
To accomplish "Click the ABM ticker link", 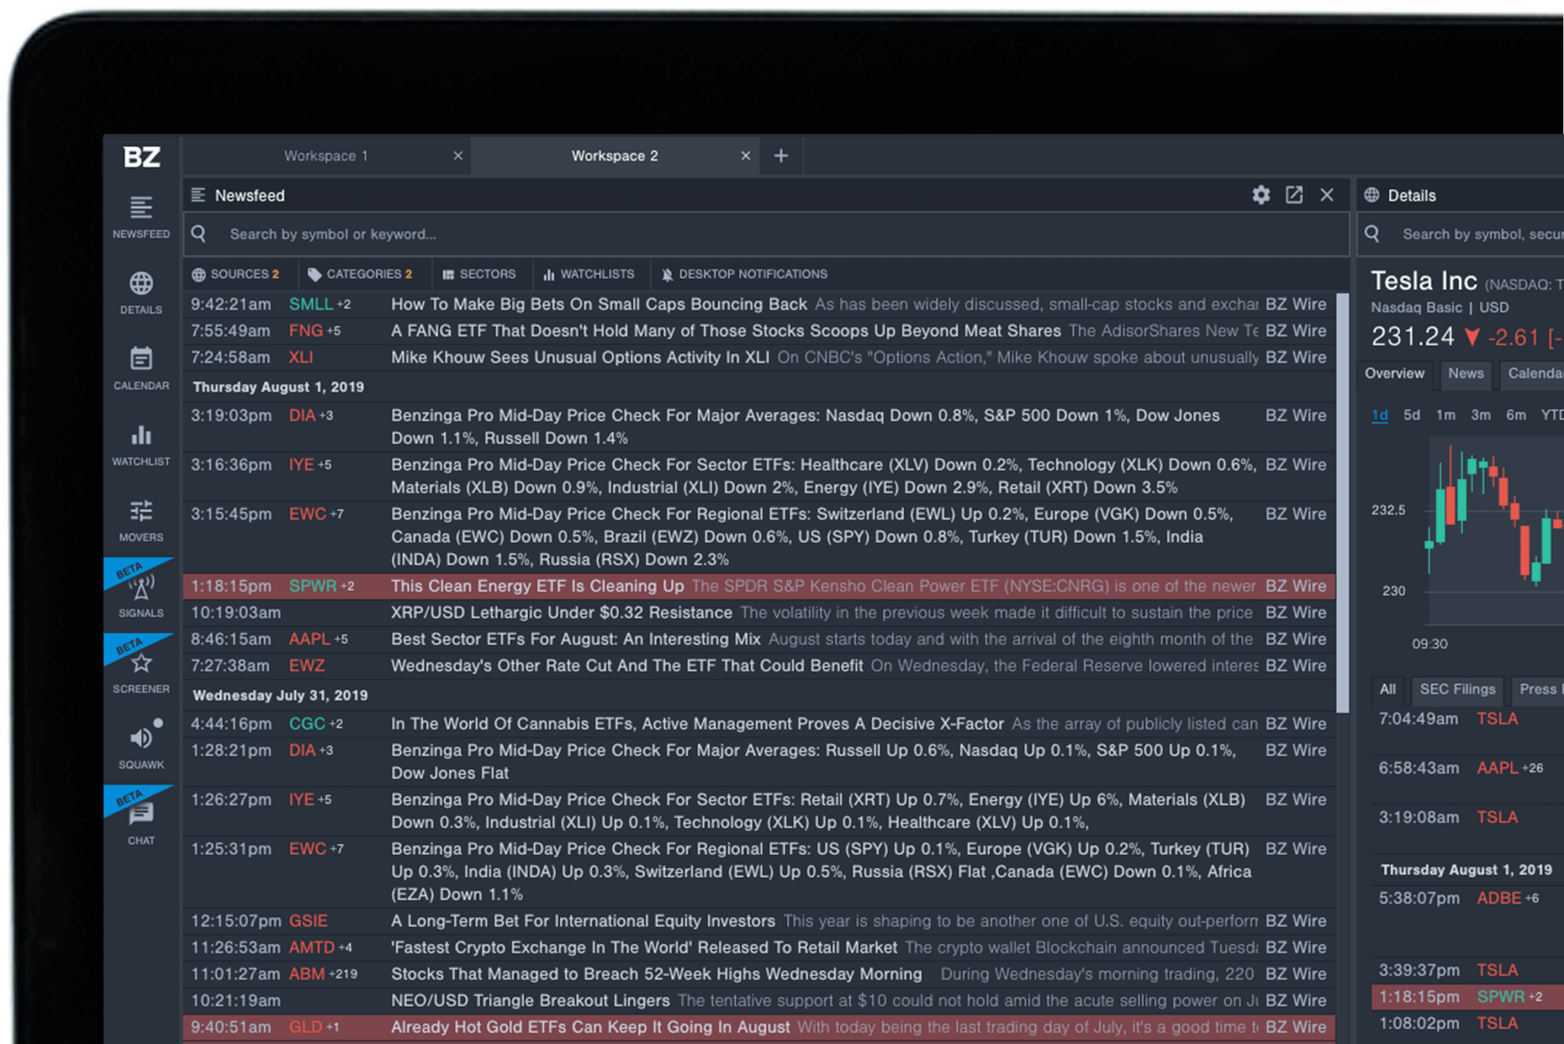I will [x=307, y=974].
